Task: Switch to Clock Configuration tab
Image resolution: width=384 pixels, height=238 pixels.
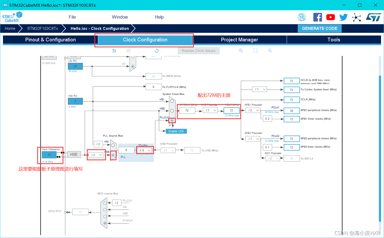Action: [x=145, y=40]
